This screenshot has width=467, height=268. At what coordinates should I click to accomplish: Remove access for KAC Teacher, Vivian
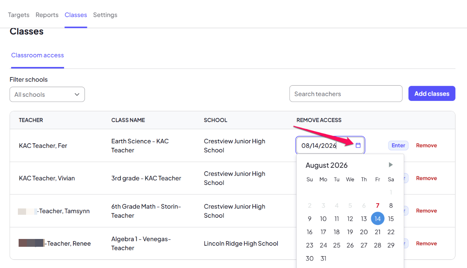pyautogui.click(x=426, y=178)
